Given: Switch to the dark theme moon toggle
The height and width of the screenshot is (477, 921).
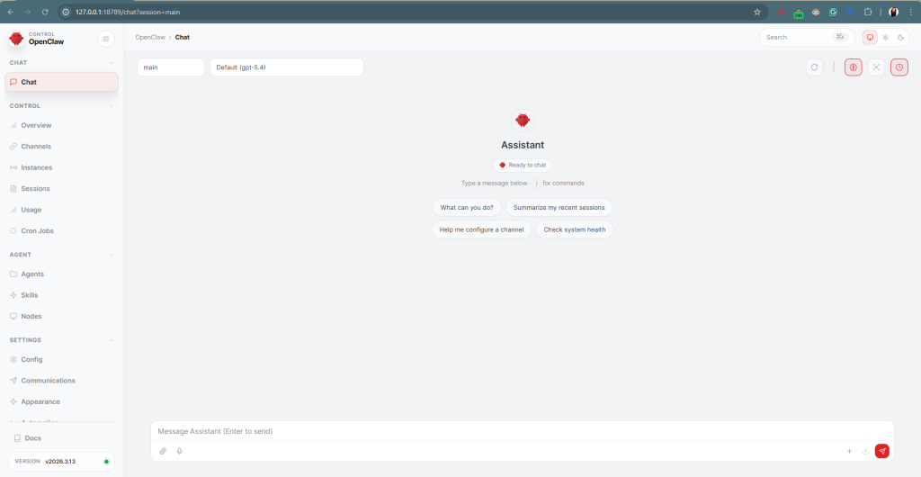Looking at the screenshot, I should point(900,38).
